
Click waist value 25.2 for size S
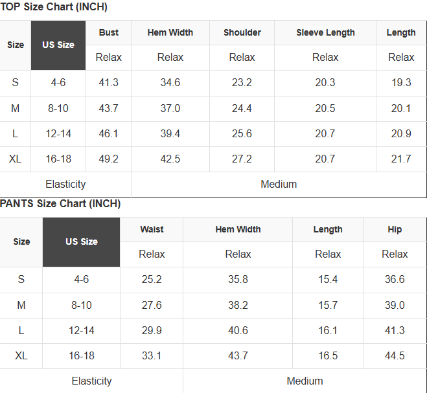(x=152, y=280)
